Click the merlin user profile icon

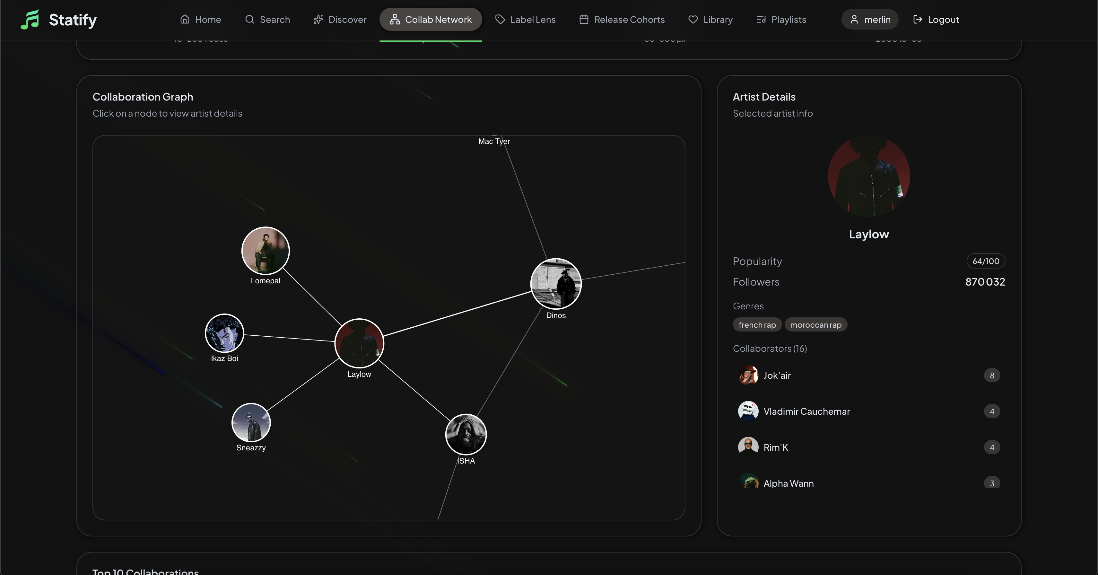(854, 19)
